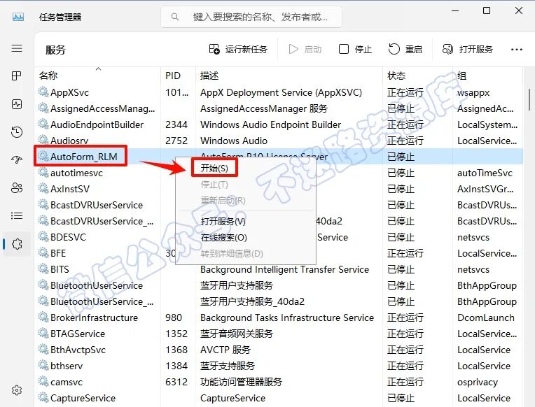Select the Services puzzle icon in sidebar

(17, 244)
